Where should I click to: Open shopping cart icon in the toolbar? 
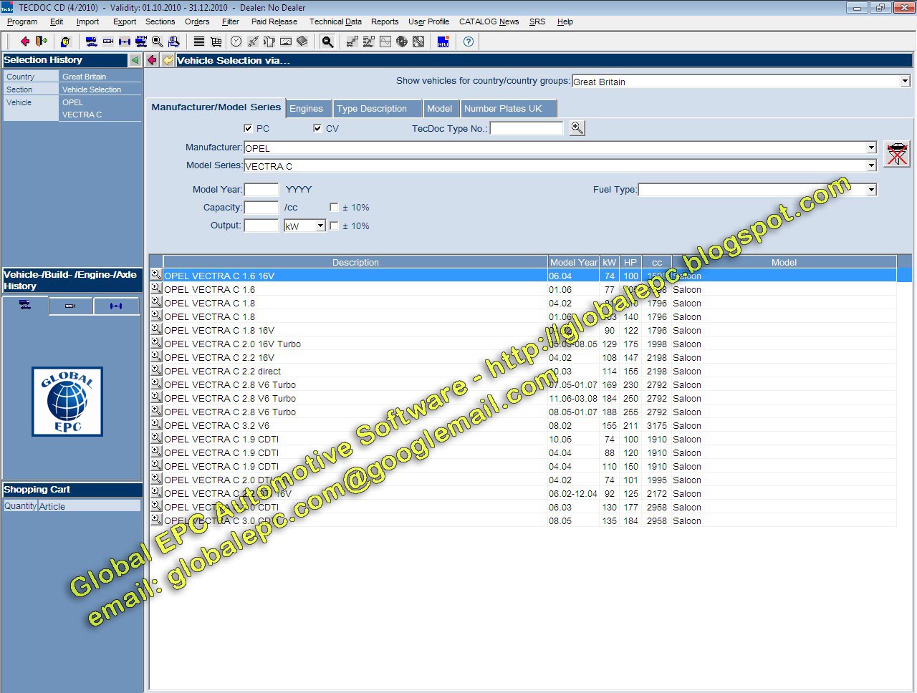(x=216, y=42)
